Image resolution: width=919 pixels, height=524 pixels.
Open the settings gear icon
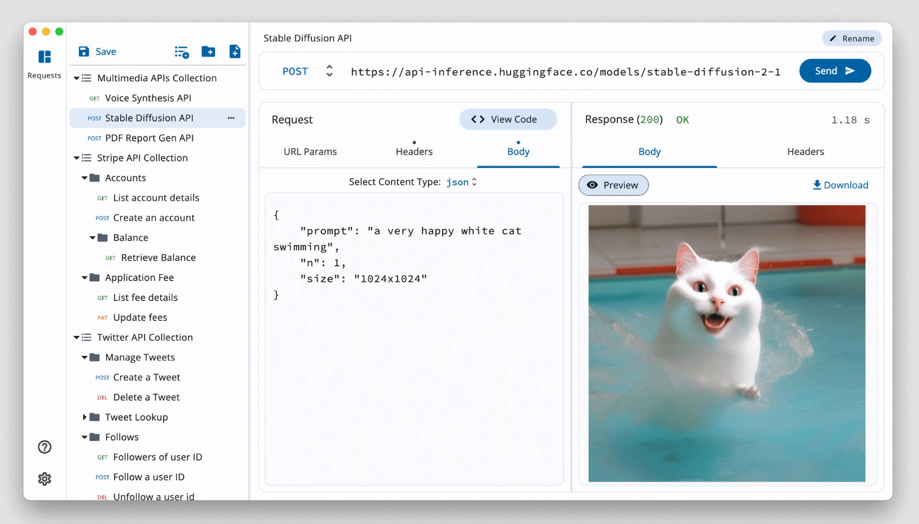tap(44, 479)
